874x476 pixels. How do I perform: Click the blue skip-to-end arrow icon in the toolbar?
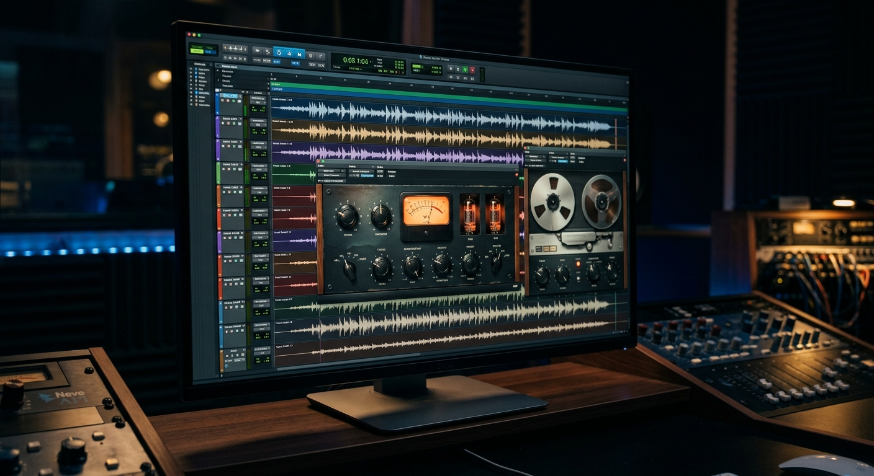(x=299, y=55)
